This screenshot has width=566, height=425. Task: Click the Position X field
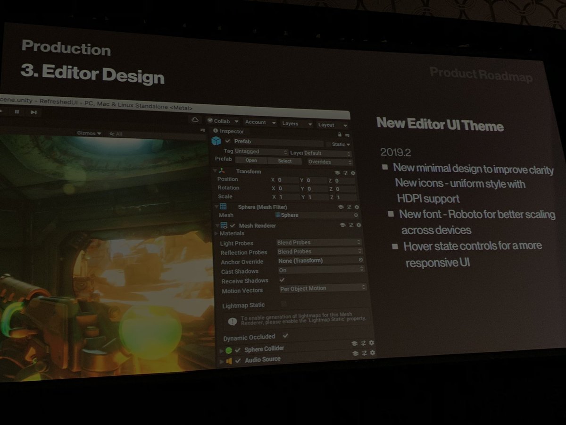[x=288, y=180]
